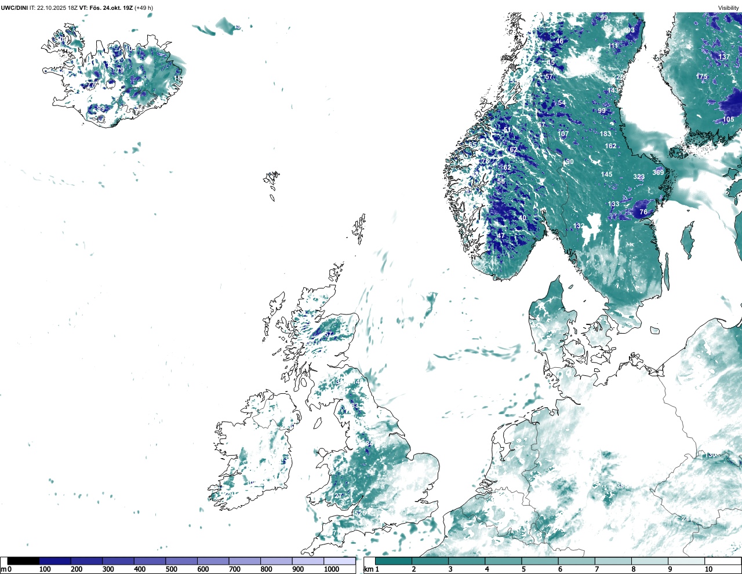Click the '145' visibility value in Sweden
Viewport: 742px width, 574px height.
point(606,174)
